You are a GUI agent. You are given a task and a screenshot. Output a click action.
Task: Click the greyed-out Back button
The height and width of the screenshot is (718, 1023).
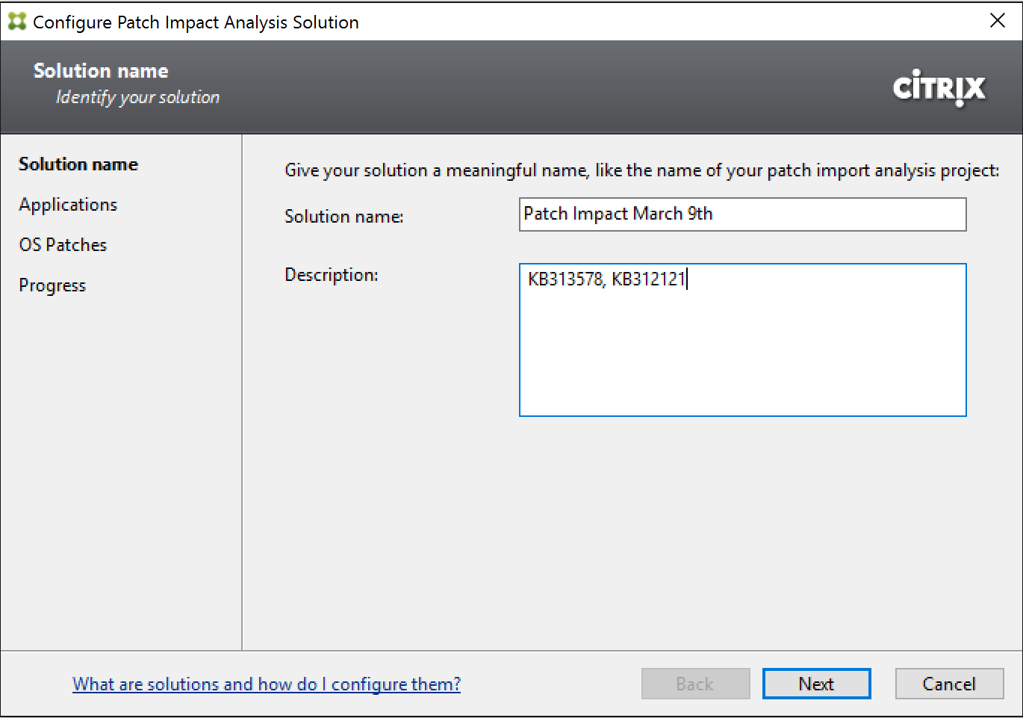click(x=694, y=684)
